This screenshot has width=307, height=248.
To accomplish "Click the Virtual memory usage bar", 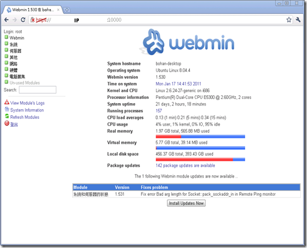I will pyautogui.click(x=200, y=148).
